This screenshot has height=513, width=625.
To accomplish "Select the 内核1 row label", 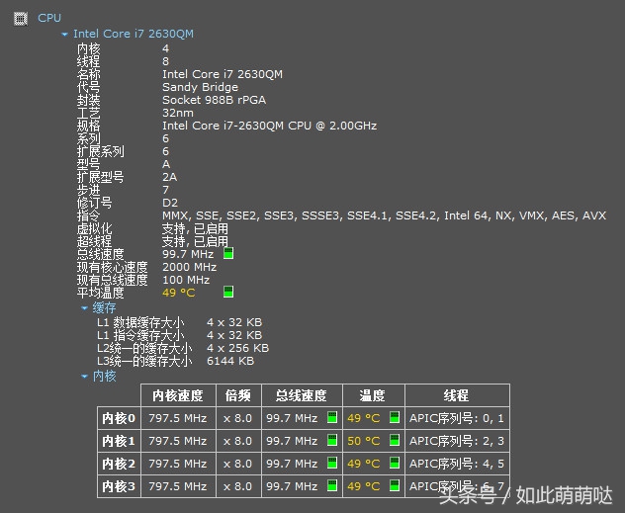I will (x=119, y=441).
